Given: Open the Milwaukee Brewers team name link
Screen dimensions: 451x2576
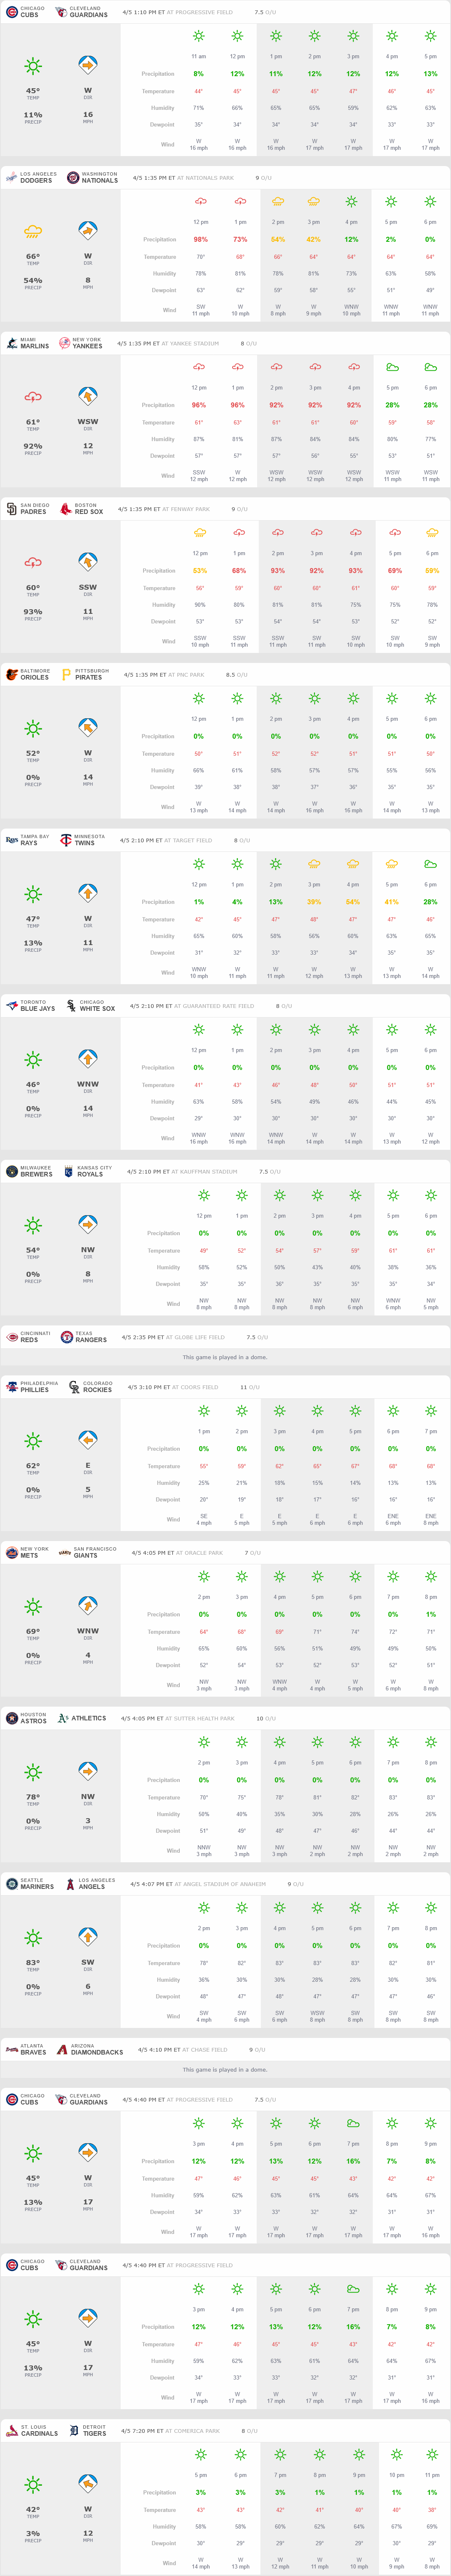Looking at the screenshot, I should pos(36,1171).
